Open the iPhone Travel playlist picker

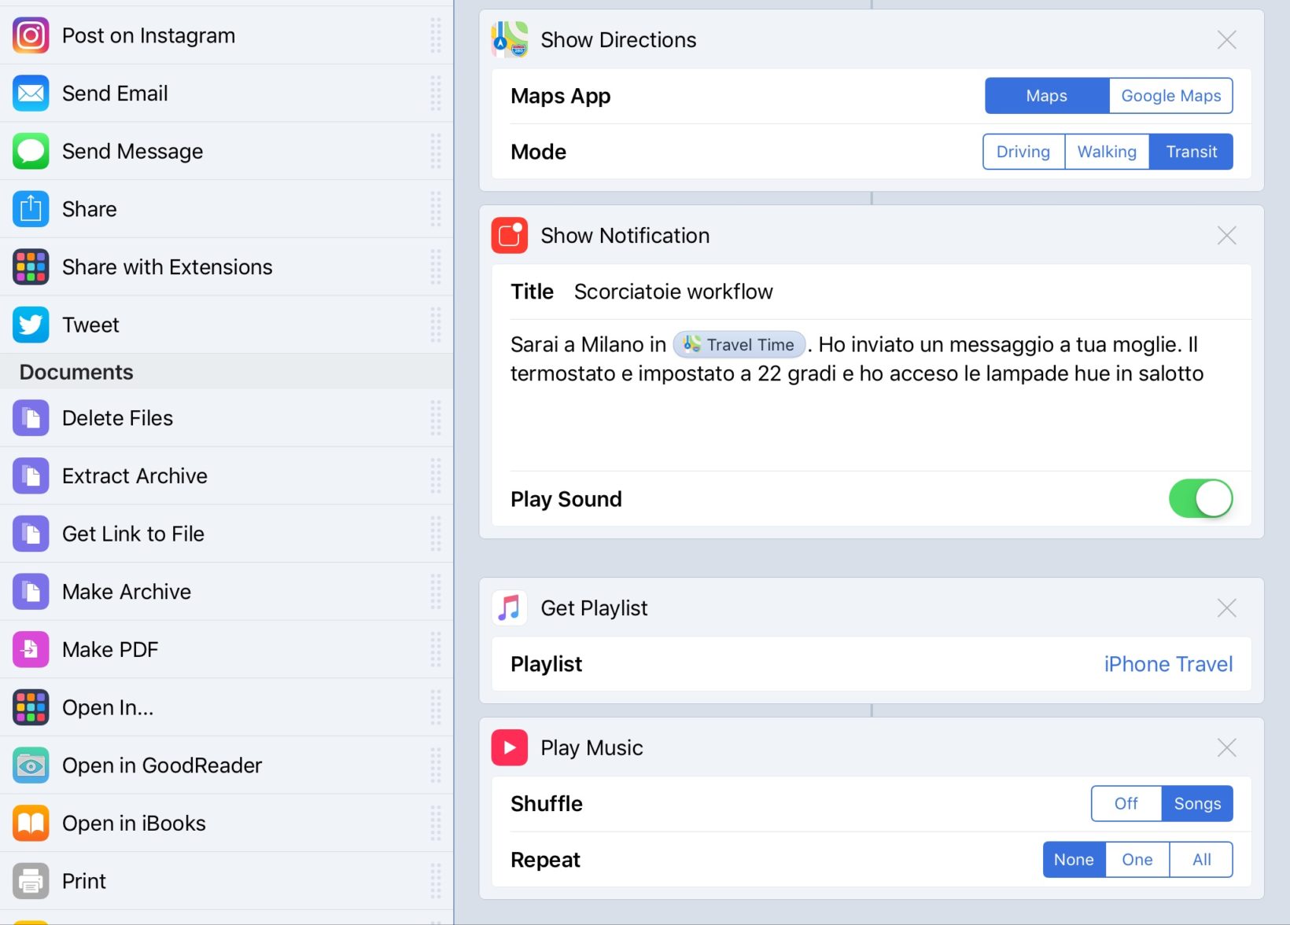pos(1167,664)
